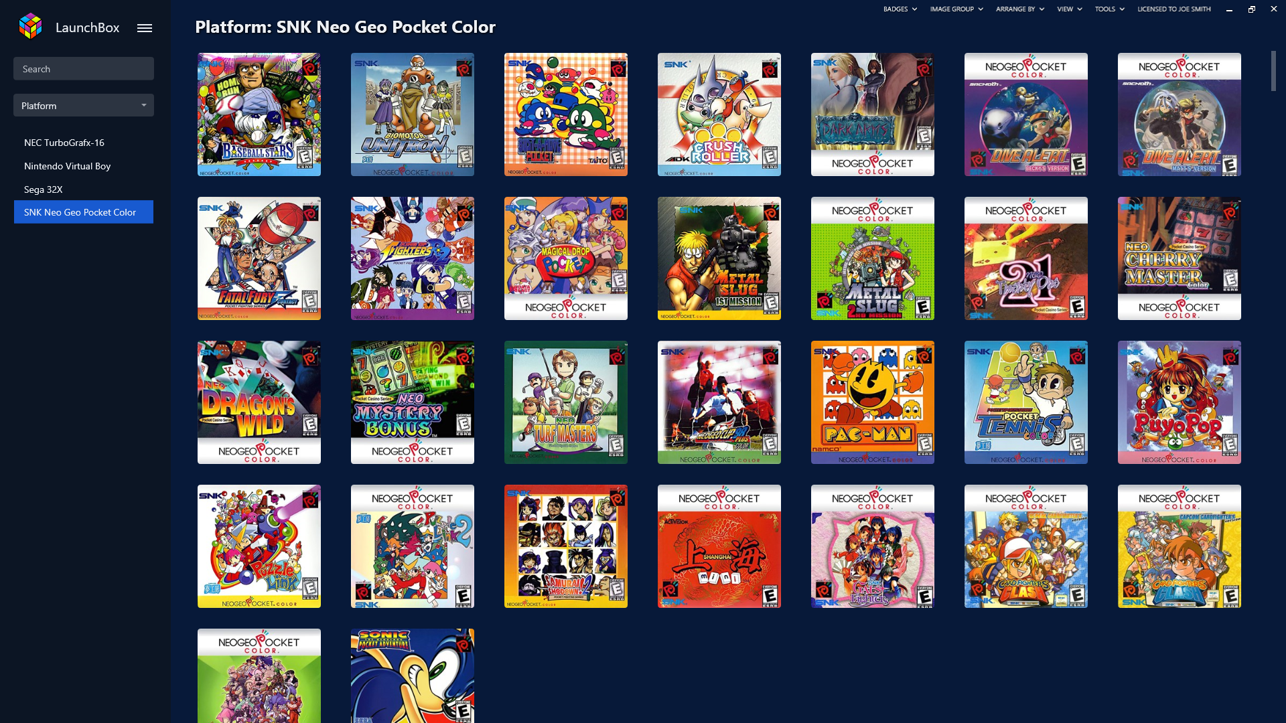Screen dimensions: 1286x723
Task: Open the Puyo Pop game cover
Action: [1179, 402]
